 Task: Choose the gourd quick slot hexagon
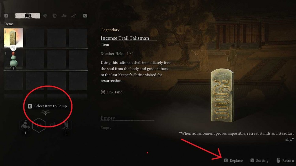tap(25, 125)
